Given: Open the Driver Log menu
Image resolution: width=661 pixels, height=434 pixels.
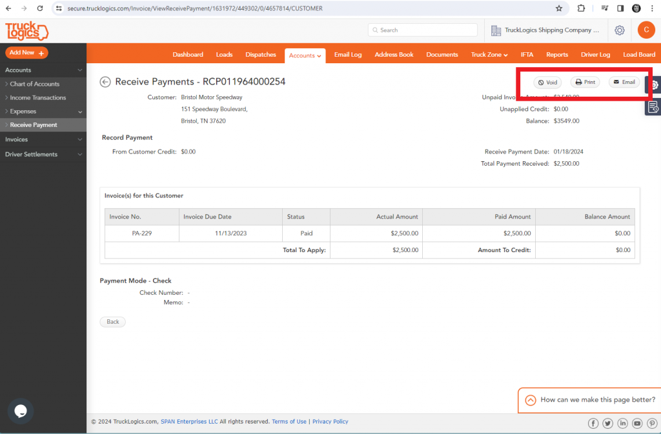Looking at the screenshot, I should 595,55.
